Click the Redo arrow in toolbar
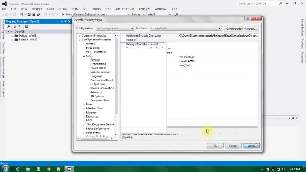306x172 pixels. coord(53,14)
